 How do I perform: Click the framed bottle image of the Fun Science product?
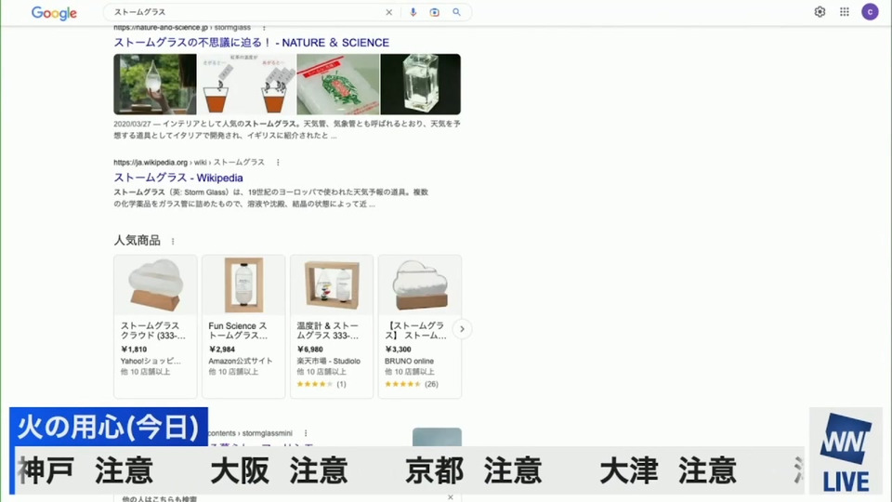[x=243, y=285]
